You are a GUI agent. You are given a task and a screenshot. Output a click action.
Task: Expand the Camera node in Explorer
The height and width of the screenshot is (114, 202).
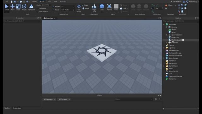pos(166,27)
